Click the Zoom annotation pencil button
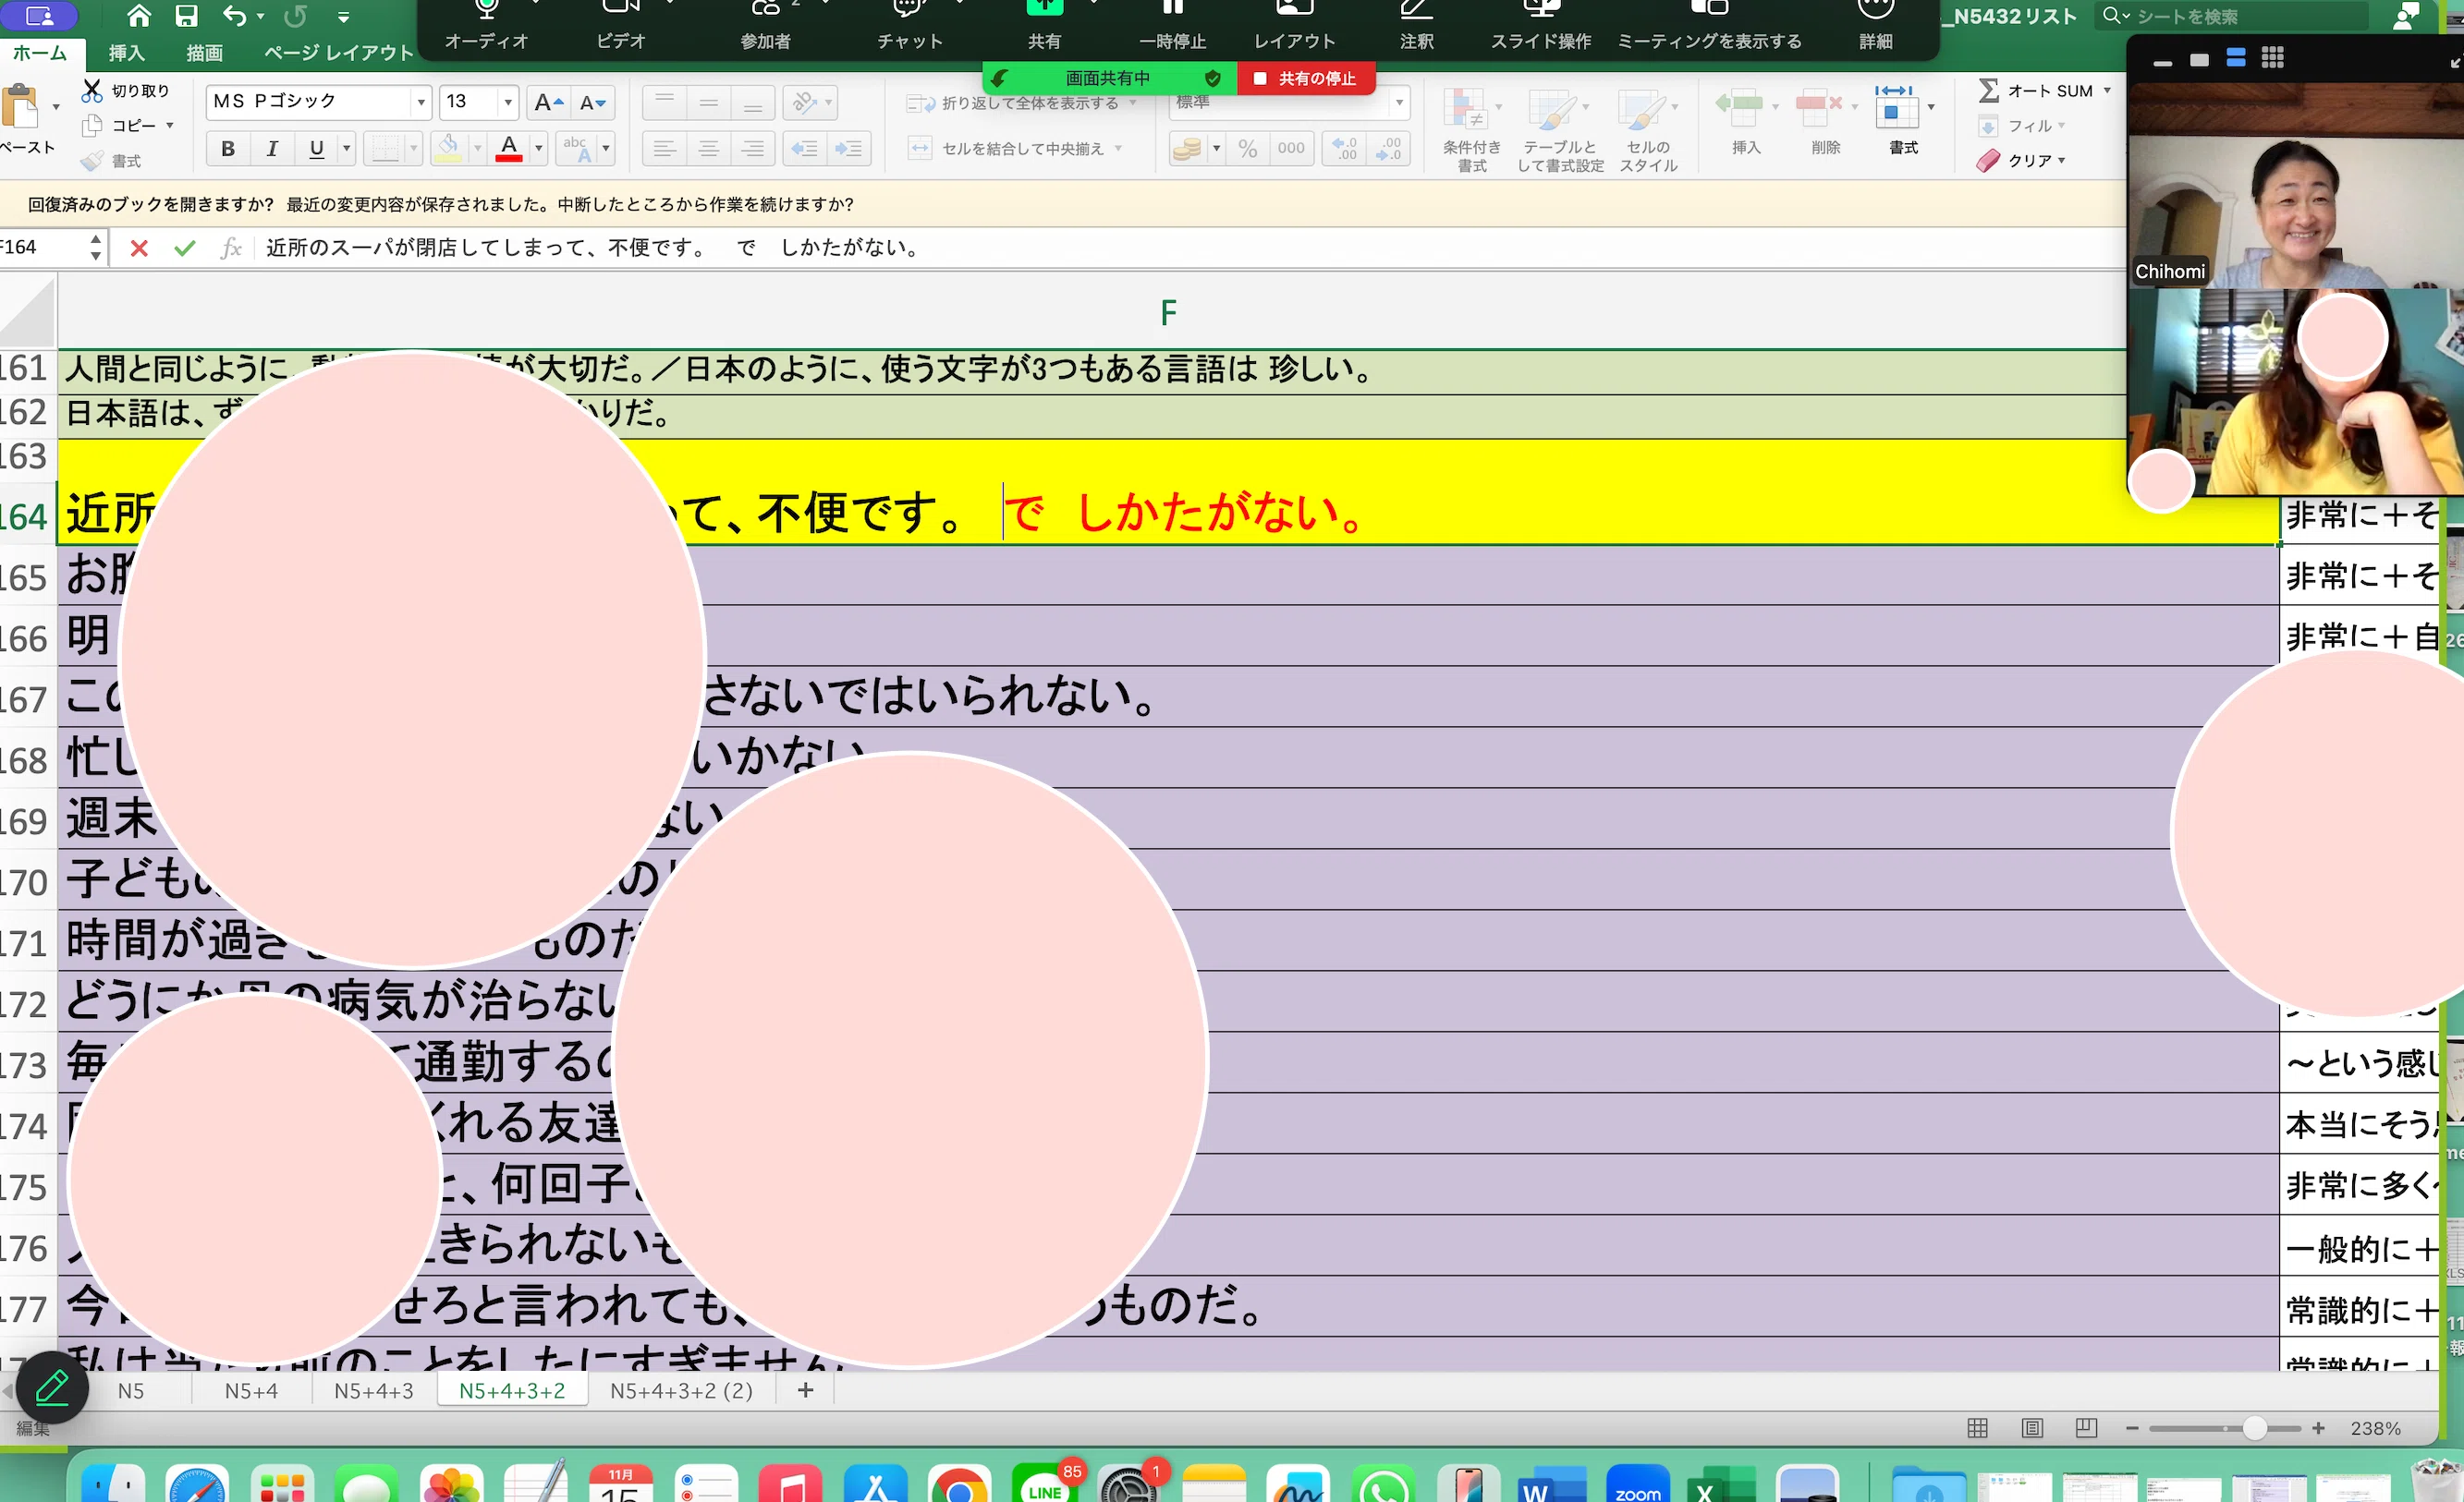Image resolution: width=2464 pixels, height=1502 pixels. coord(52,1387)
